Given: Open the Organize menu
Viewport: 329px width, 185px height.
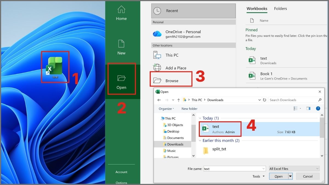Looking at the screenshot, I should (166, 109).
